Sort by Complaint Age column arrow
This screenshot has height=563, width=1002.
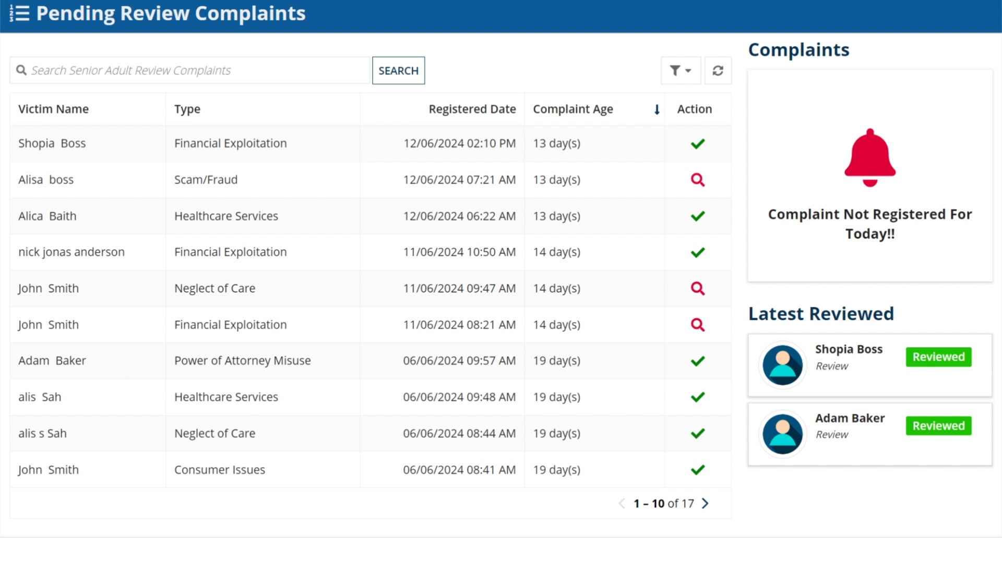pyautogui.click(x=657, y=109)
